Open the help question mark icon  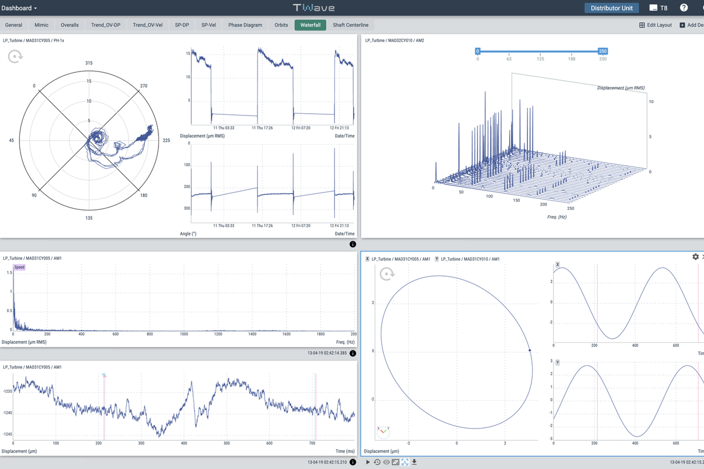pos(683,8)
